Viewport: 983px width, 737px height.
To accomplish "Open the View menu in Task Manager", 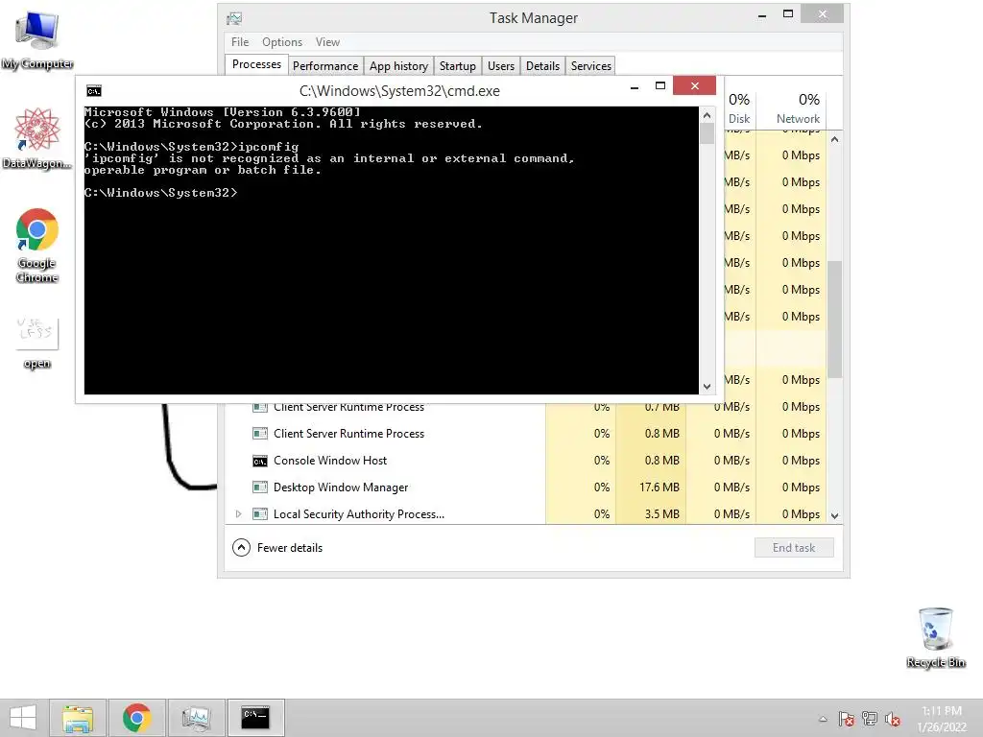I will (327, 42).
